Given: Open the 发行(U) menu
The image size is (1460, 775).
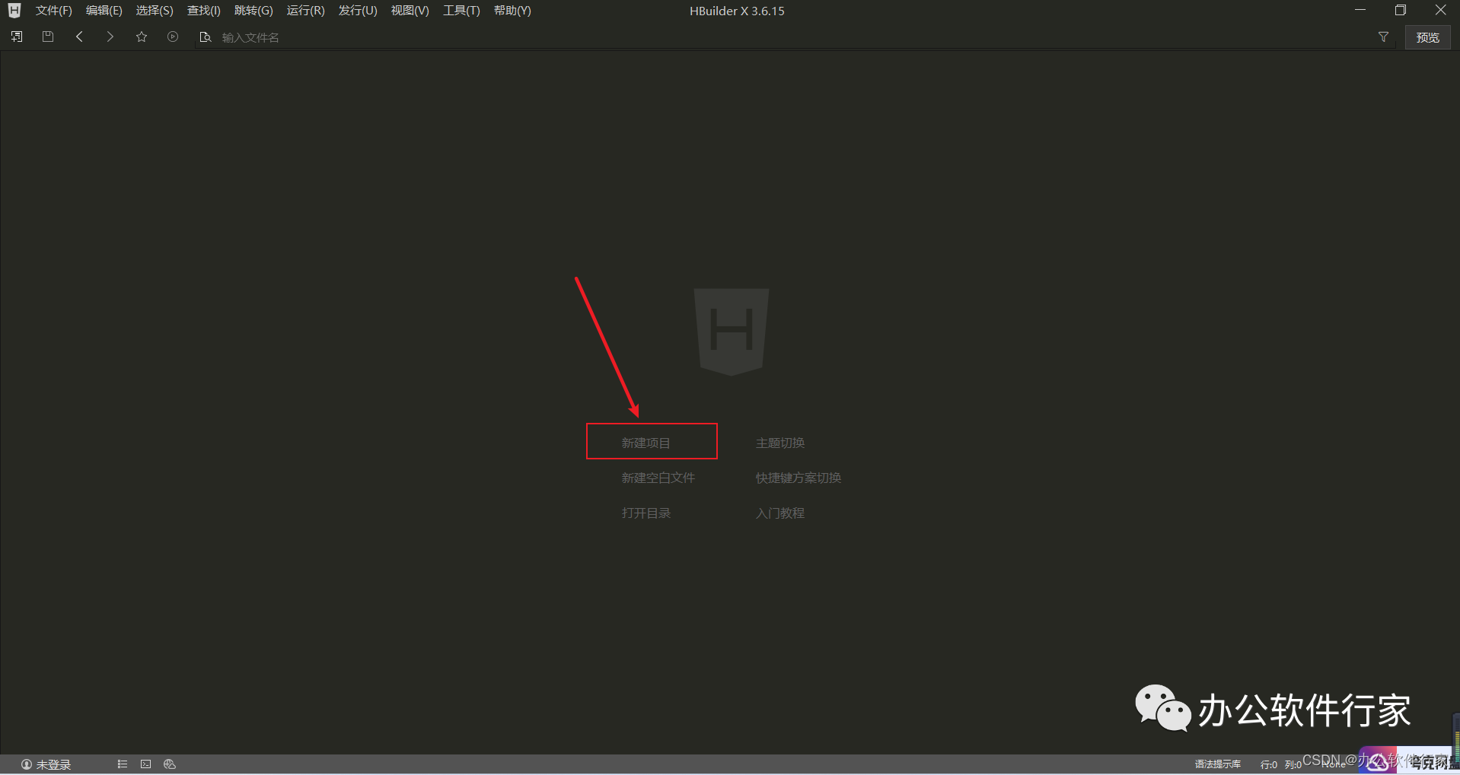Looking at the screenshot, I should click(x=358, y=11).
